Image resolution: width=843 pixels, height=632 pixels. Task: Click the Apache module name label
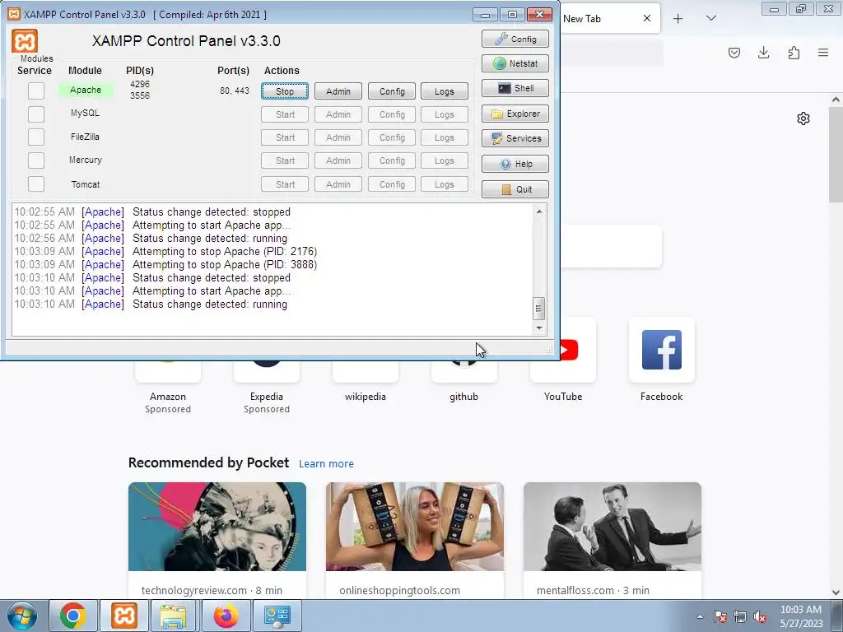(x=86, y=90)
